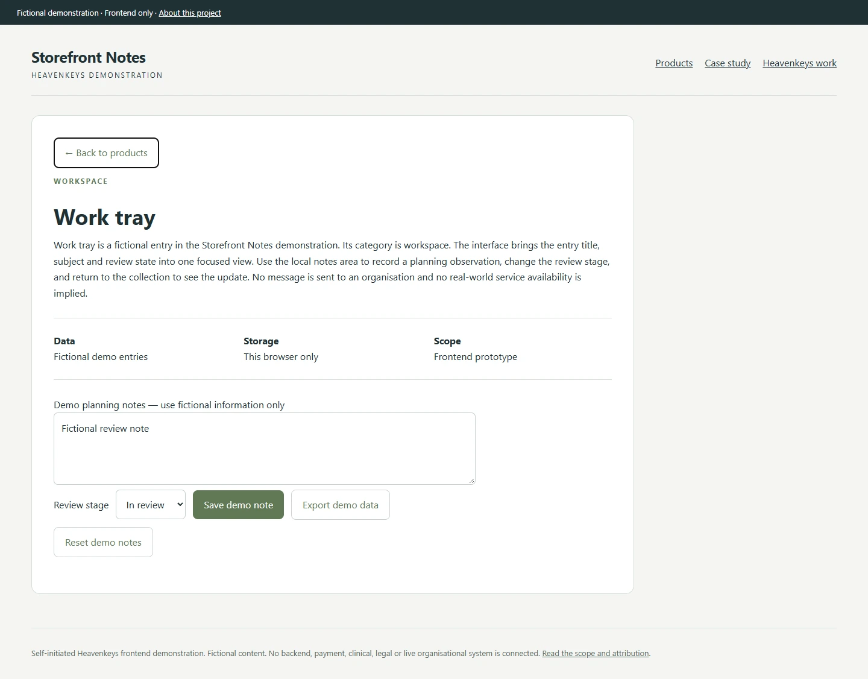Click Reset demo notes
This screenshot has width=868, height=679.
pyautogui.click(x=103, y=542)
